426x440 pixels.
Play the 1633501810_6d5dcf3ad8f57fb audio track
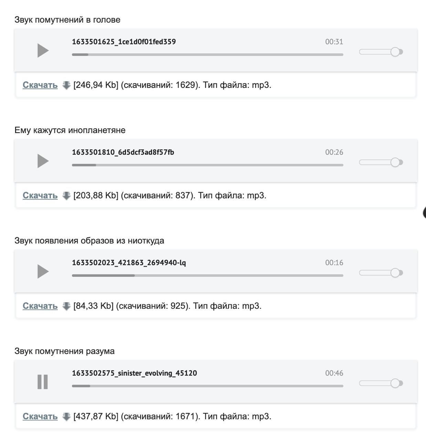click(x=43, y=161)
